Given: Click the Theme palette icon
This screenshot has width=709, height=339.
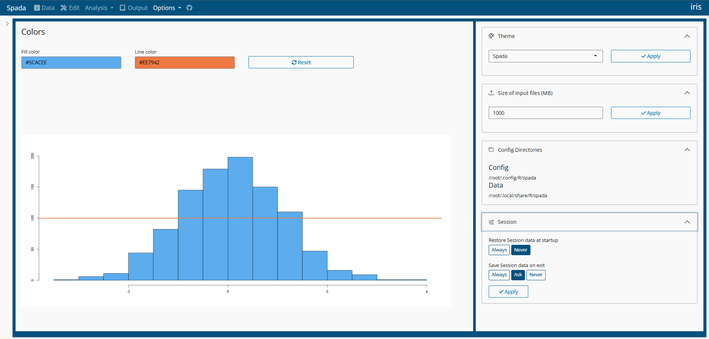Looking at the screenshot, I should click(491, 36).
